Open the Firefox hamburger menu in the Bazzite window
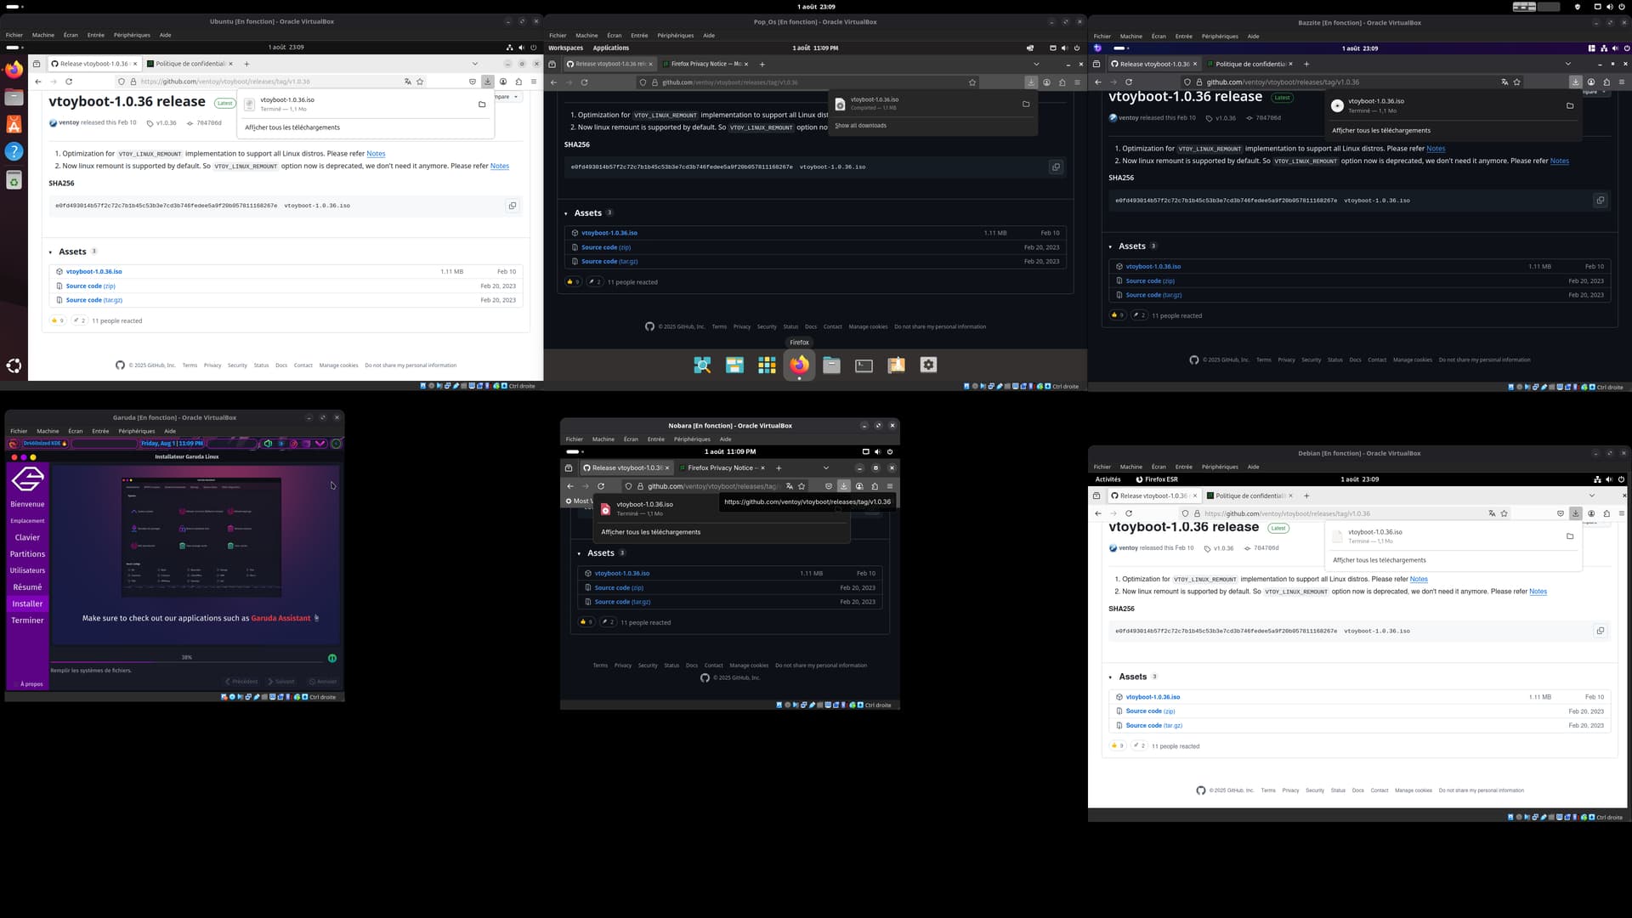The image size is (1632, 918). click(x=1622, y=82)
